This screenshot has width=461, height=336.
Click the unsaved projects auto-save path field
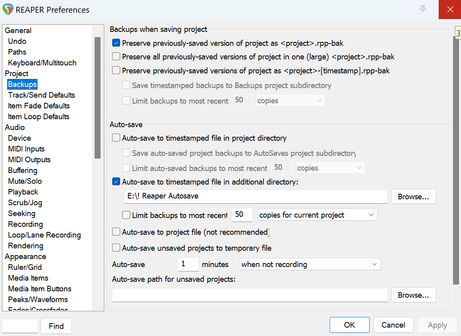coord(250,295)
